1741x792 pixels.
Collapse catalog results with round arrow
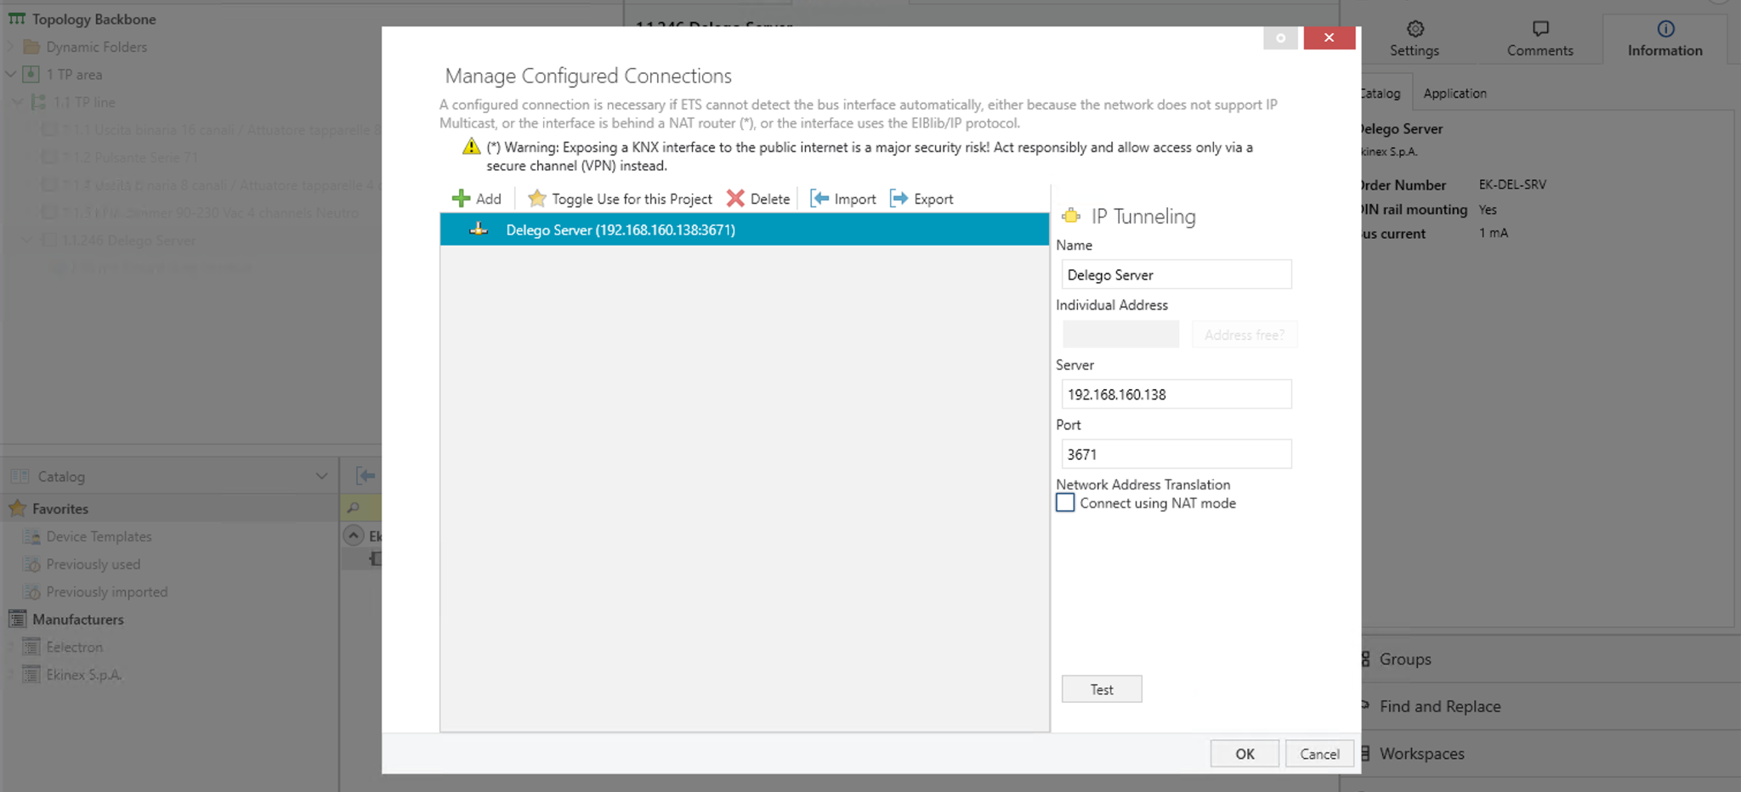[354, 535]
